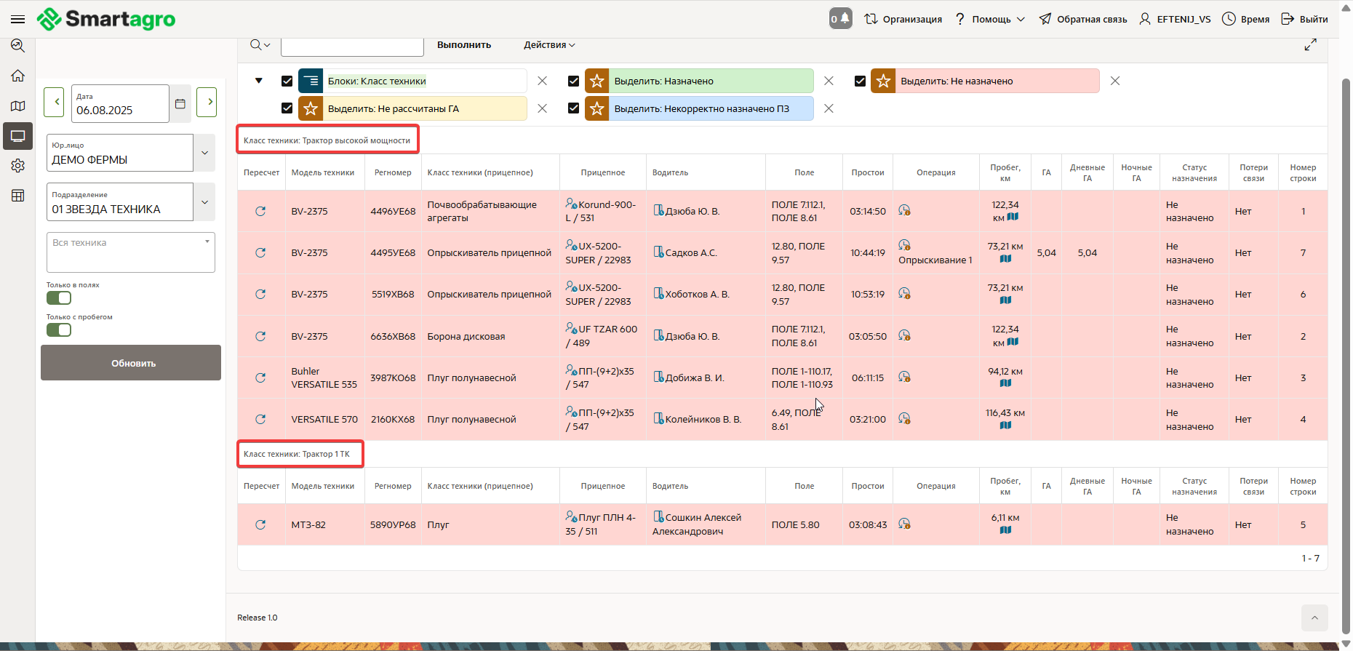The image size is (1353, 651).
Task: Toggle the 'Только в полях' switch
Action: point(59,298)
